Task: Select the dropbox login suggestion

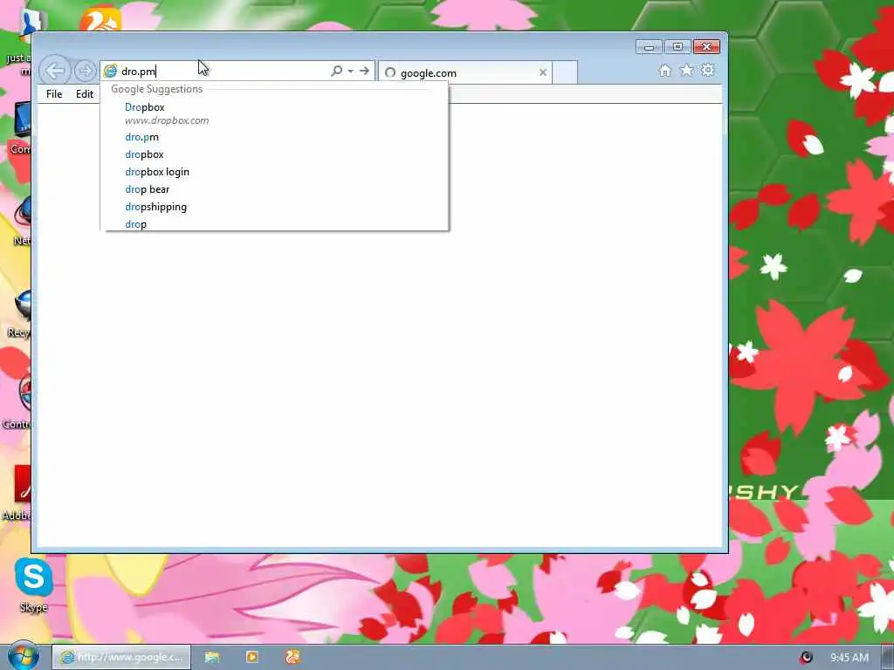Action: tap(274, 172)
